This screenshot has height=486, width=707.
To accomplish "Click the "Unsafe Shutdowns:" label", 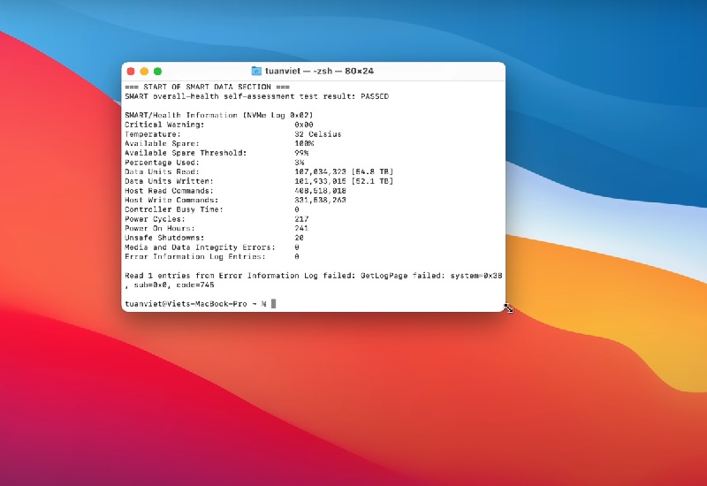I will click(165, 238).
